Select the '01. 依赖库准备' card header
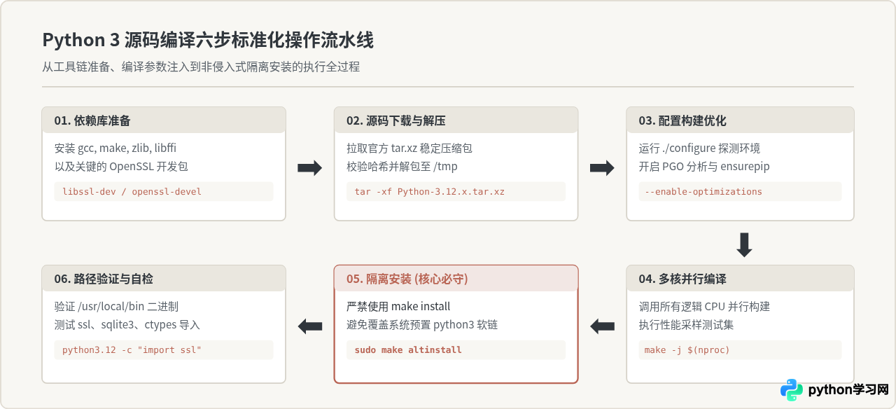 coord(164,120)
